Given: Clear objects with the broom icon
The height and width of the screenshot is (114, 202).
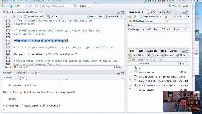Looking at the screenshot, I should click(166, 16).
